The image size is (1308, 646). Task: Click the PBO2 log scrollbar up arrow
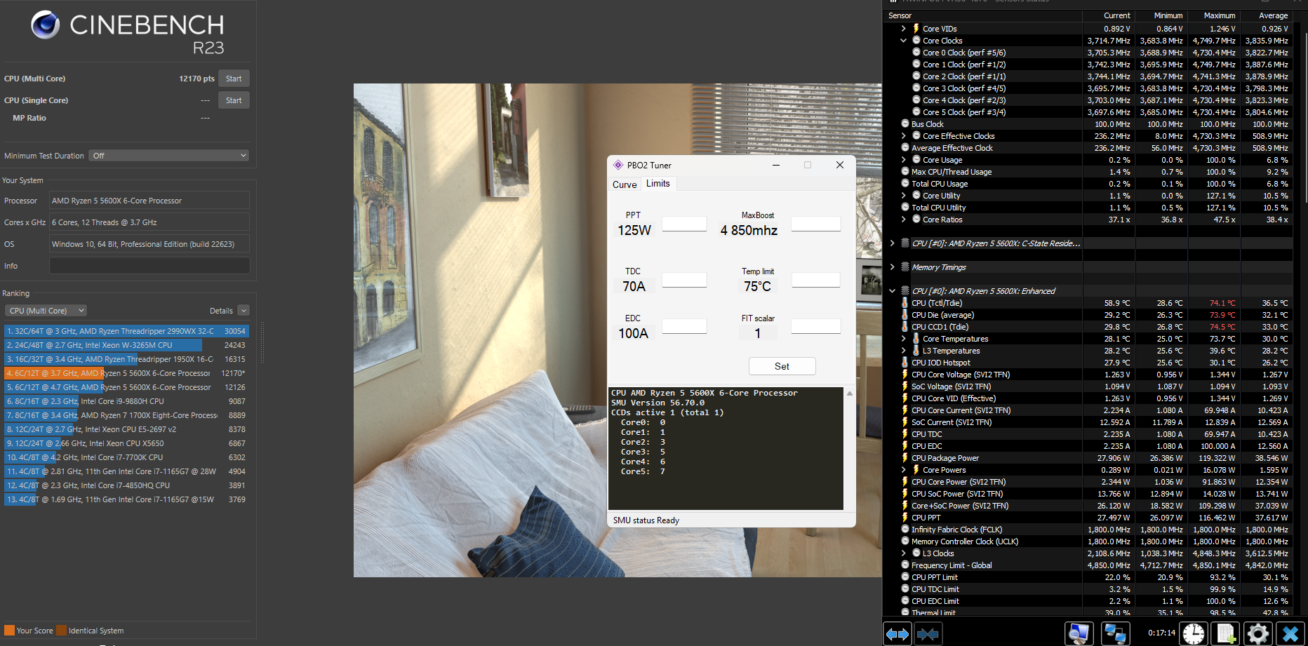[x=849, y=393]
